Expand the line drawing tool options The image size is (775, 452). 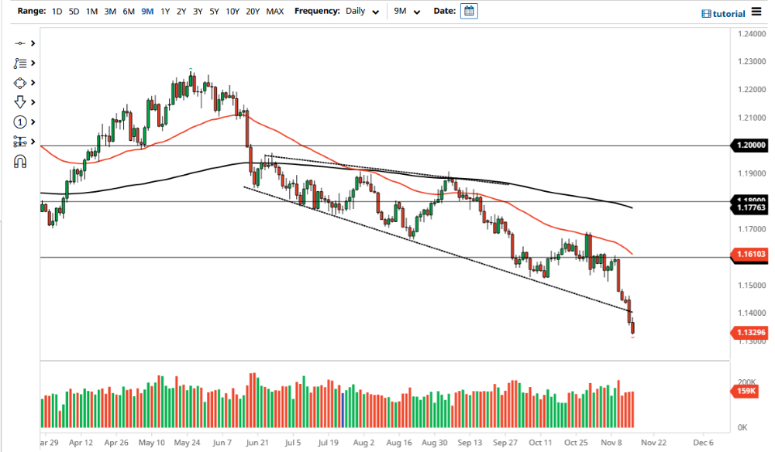[x=33, y=43]
